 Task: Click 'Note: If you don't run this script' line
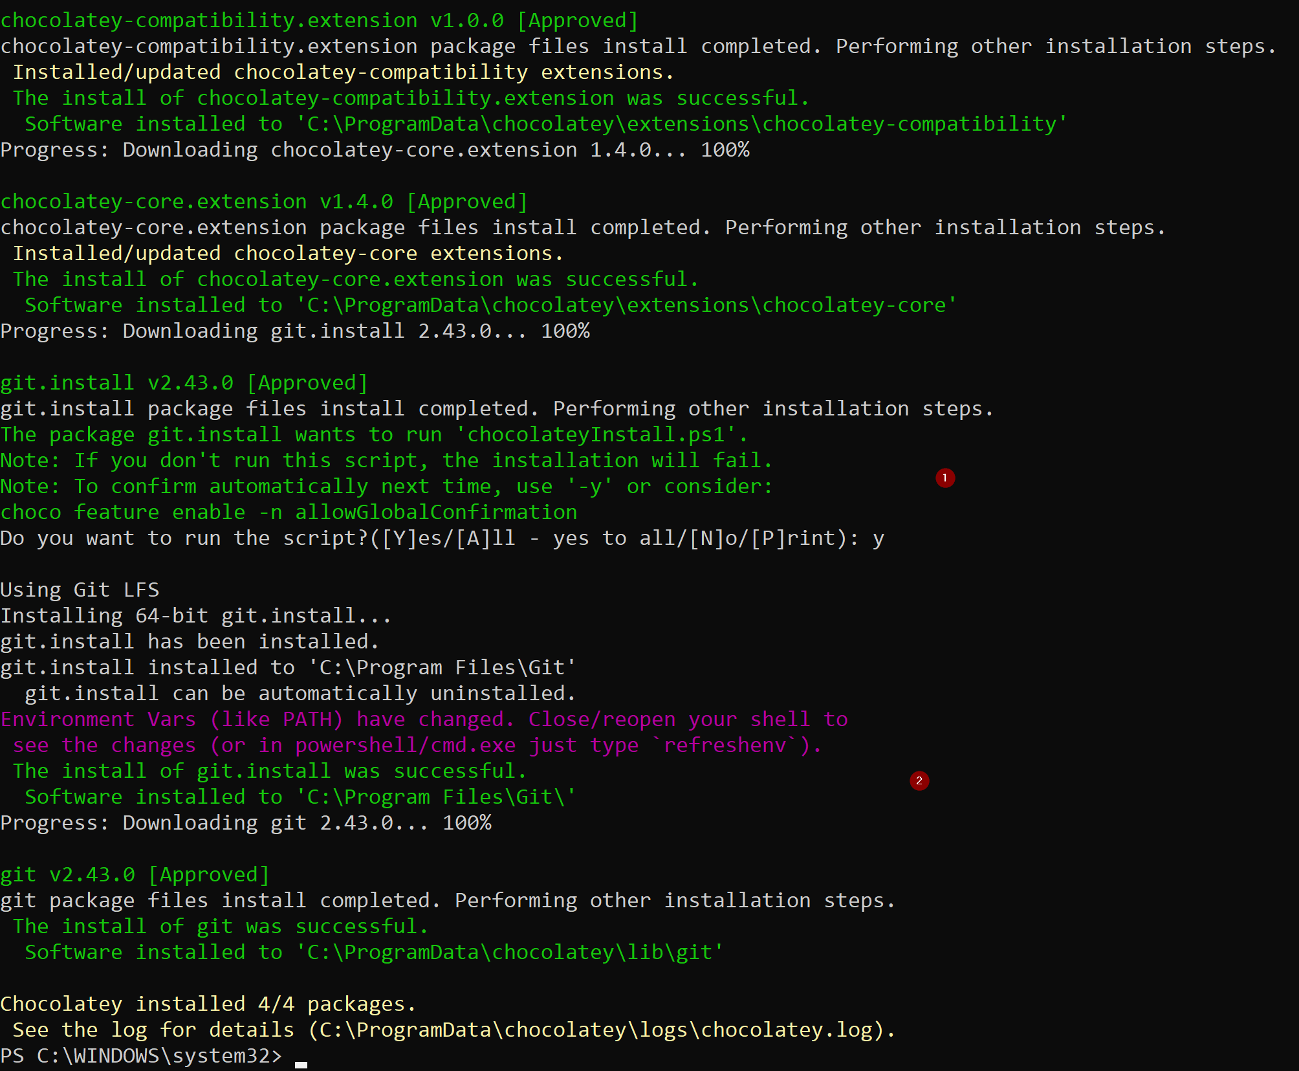click(x=387, y=461)
